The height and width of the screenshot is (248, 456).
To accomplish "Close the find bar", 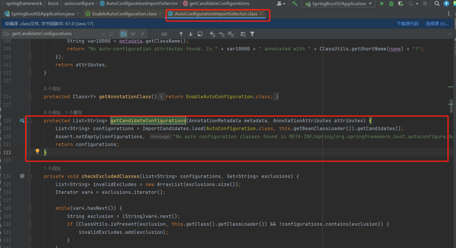I will coord(450,34).
